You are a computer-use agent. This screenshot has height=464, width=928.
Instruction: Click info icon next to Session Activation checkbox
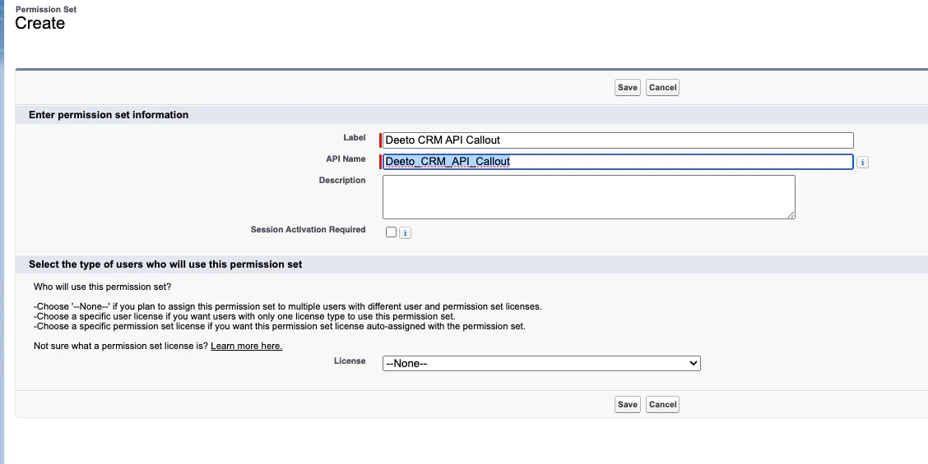tap(405, 233)
